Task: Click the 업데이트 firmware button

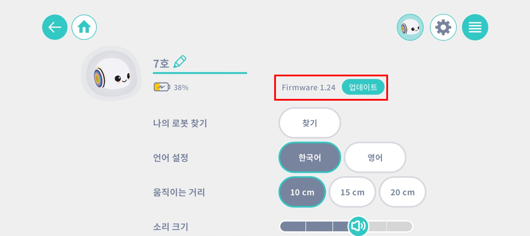Action: (x=363, y=87)
